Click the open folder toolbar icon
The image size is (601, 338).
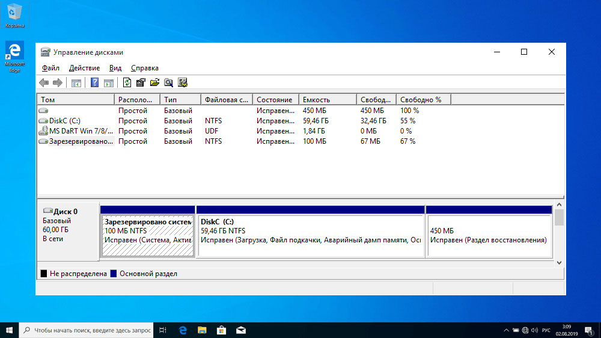point(154,83)
